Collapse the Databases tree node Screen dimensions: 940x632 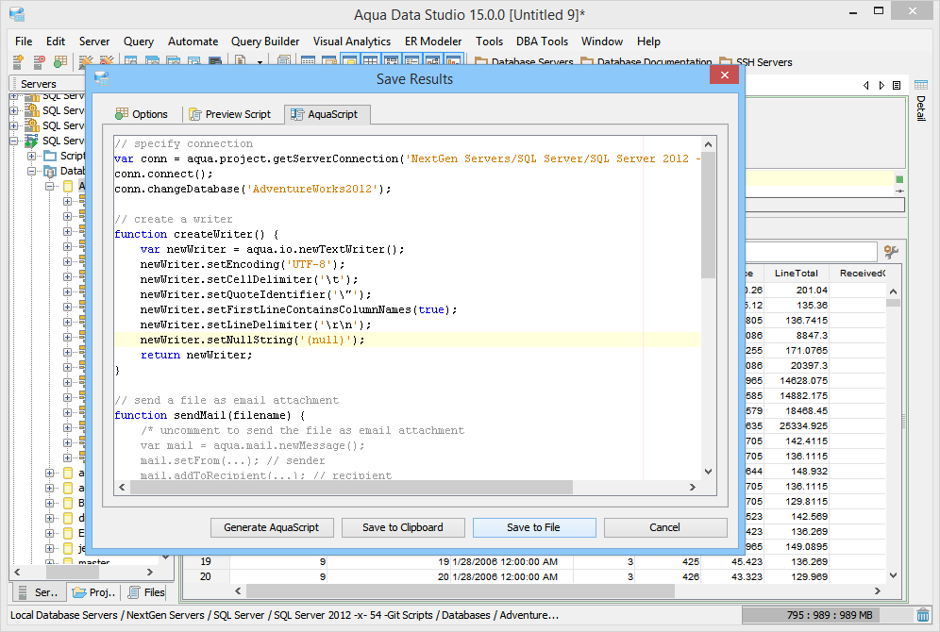tap(31, 171)
